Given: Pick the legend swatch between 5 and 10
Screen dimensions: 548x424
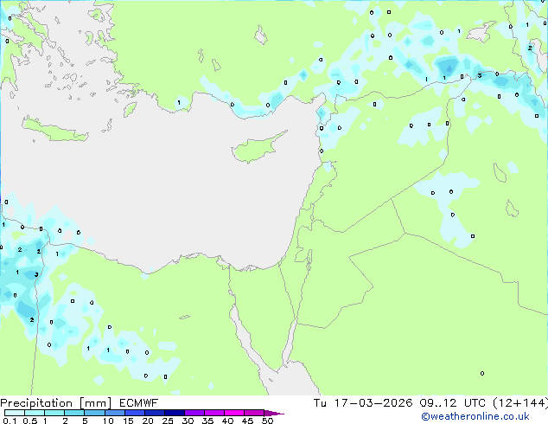Looking at the screenshot, I should pyautogui.click(x=94, y=413).
